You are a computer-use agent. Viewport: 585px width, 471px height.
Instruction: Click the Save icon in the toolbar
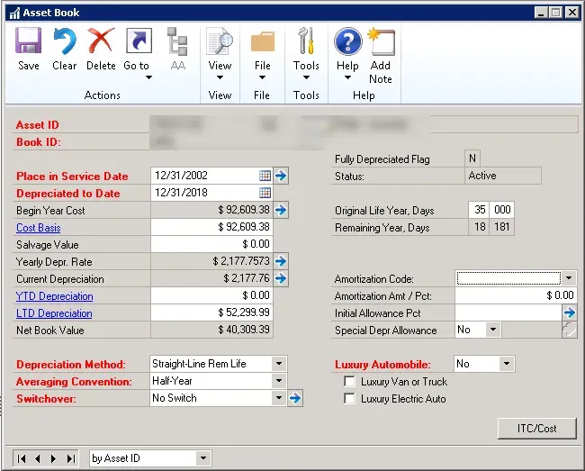29,42
